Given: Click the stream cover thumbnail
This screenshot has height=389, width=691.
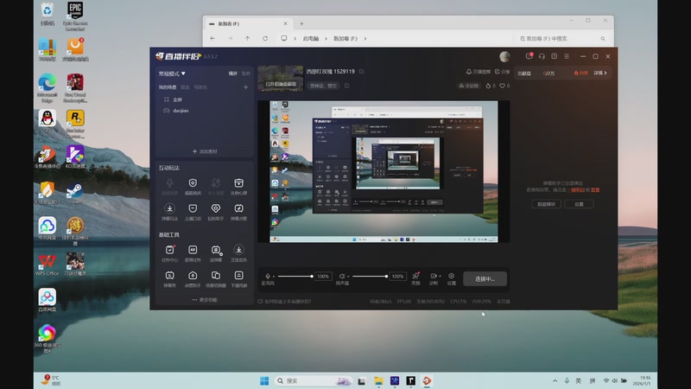Looking at the screenshot, I should (x=280, y=79).
